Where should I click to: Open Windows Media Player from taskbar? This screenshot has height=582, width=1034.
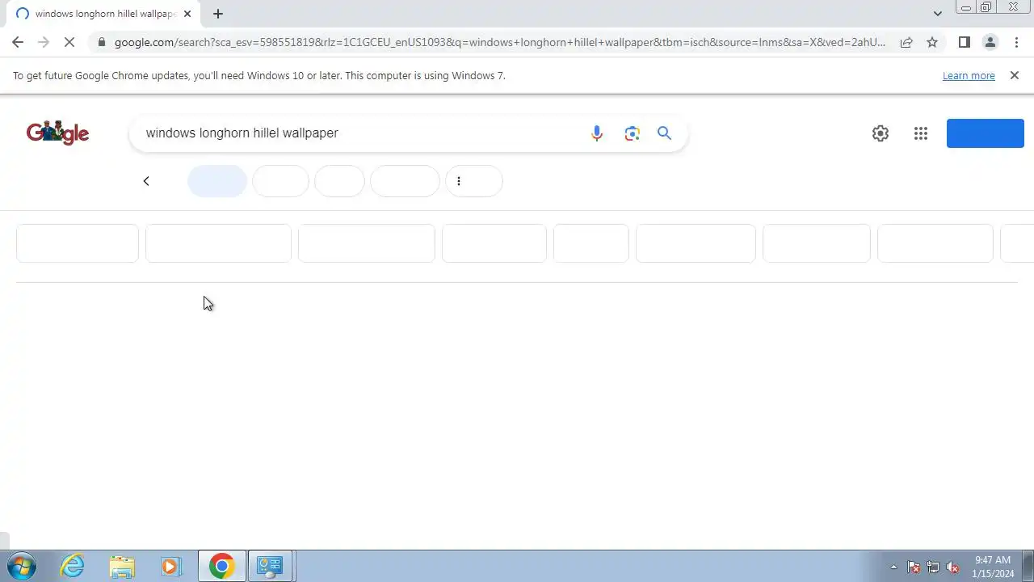click(x=170, y=566)
